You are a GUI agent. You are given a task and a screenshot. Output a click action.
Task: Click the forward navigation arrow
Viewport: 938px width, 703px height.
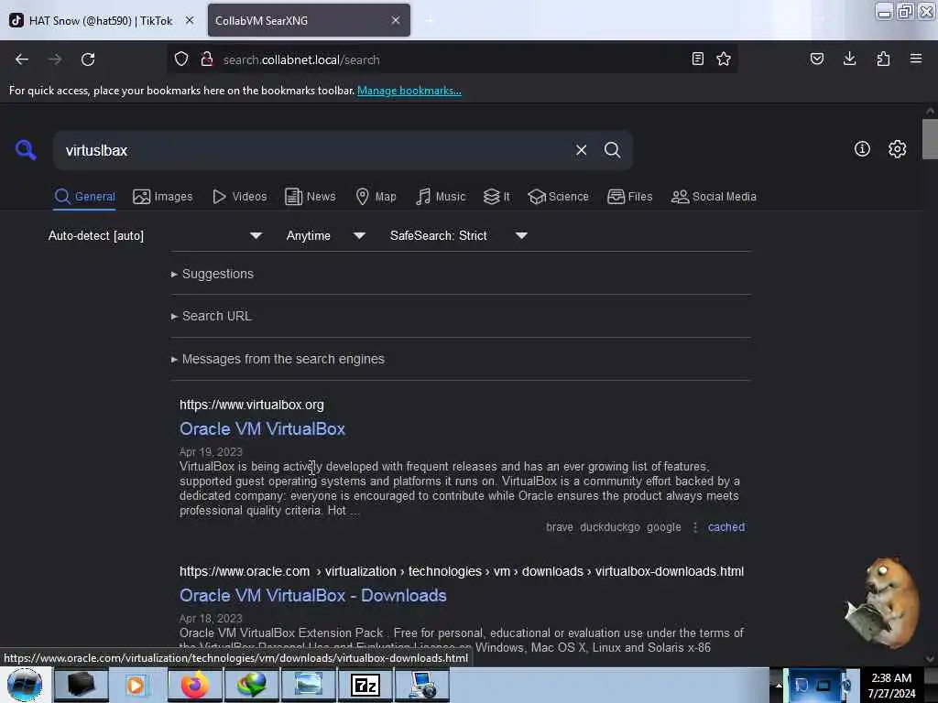[54, 59]
